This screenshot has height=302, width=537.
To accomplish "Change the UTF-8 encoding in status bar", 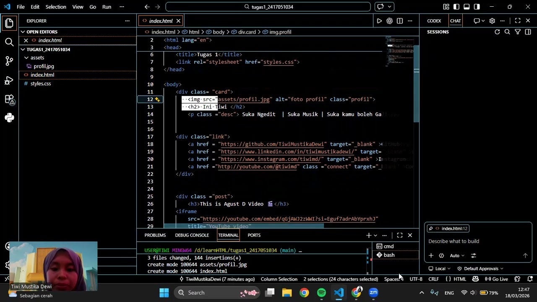I will point(416,279).
